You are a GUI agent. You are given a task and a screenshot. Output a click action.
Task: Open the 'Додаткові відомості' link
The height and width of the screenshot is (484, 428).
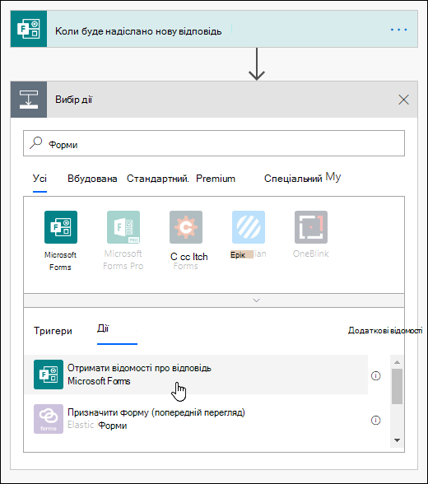(x=385, y=331)
